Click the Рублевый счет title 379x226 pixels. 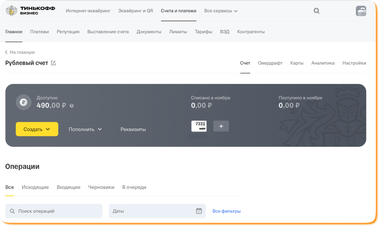coord(27,63)
